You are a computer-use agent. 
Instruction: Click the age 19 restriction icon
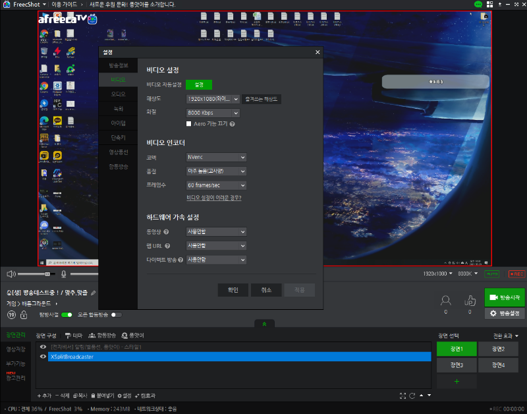click(11, 315)
